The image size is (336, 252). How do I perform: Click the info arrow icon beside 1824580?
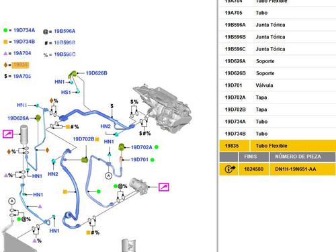click(x=229, y=169)
